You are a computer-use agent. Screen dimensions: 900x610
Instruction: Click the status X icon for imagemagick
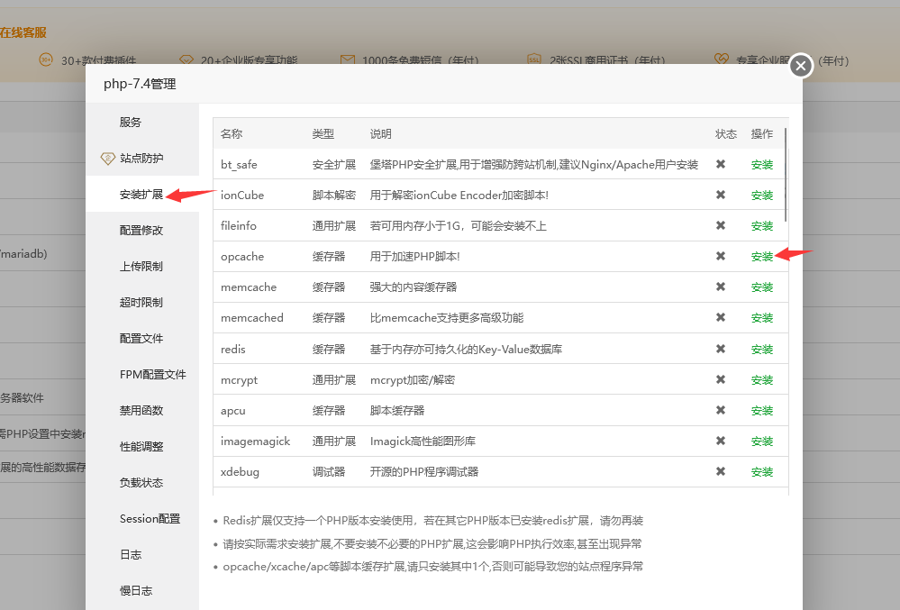click(721, 441)
